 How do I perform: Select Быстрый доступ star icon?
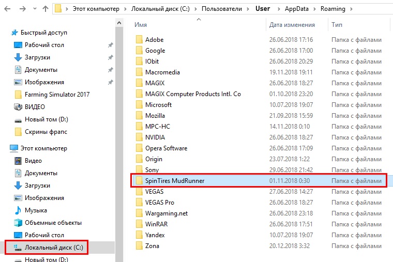coord(14,33)
